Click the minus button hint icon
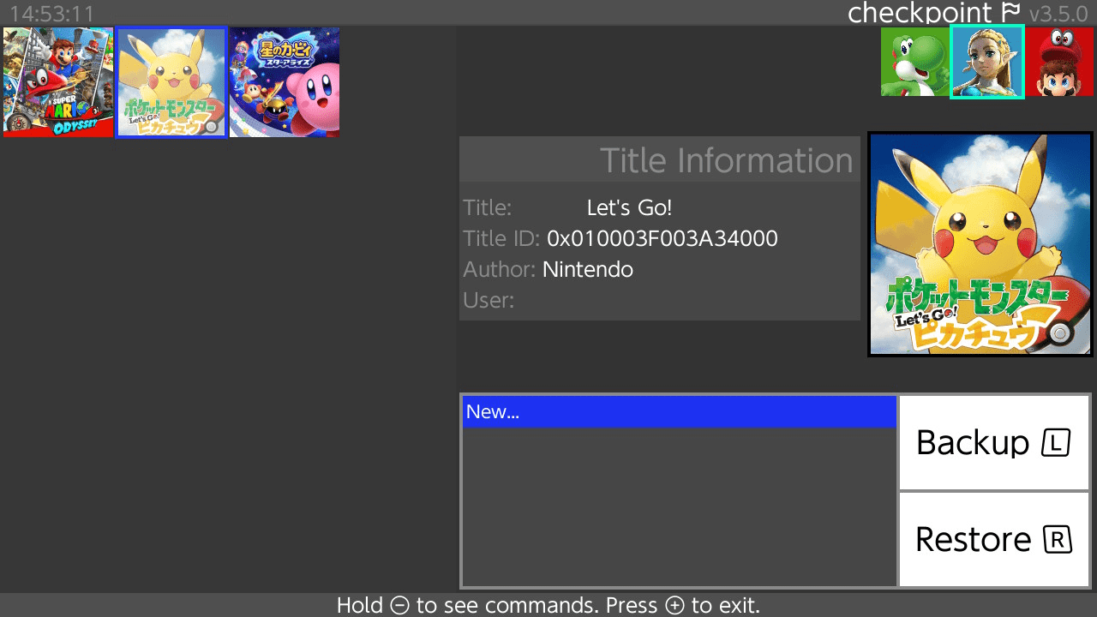 click(399, 605)
